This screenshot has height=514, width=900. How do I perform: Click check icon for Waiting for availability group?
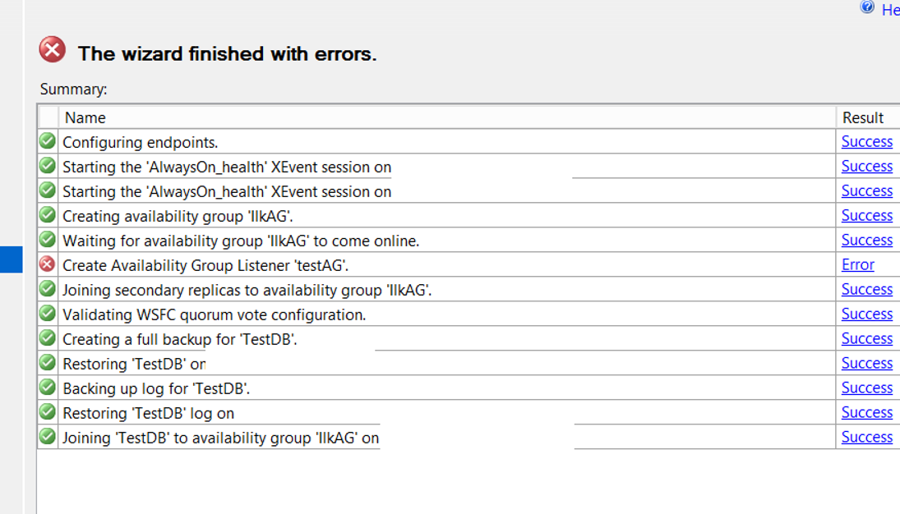point(47,239)
